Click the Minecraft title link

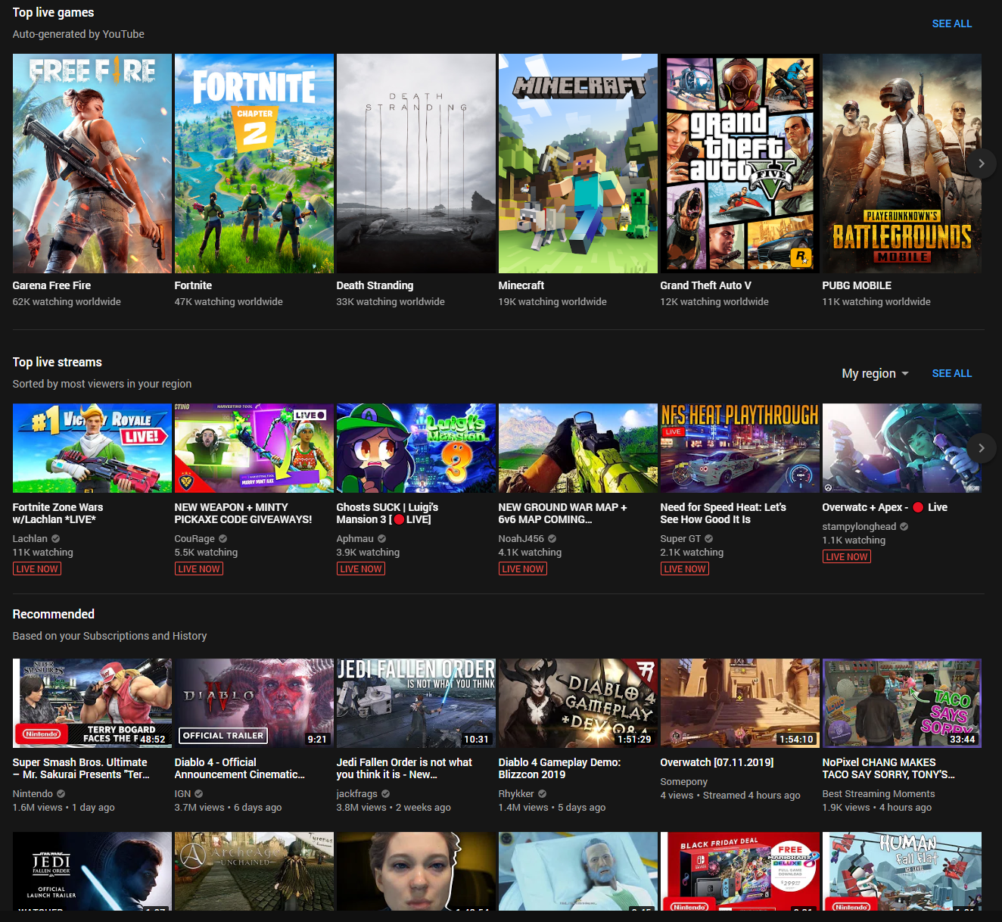pos(521,285)
